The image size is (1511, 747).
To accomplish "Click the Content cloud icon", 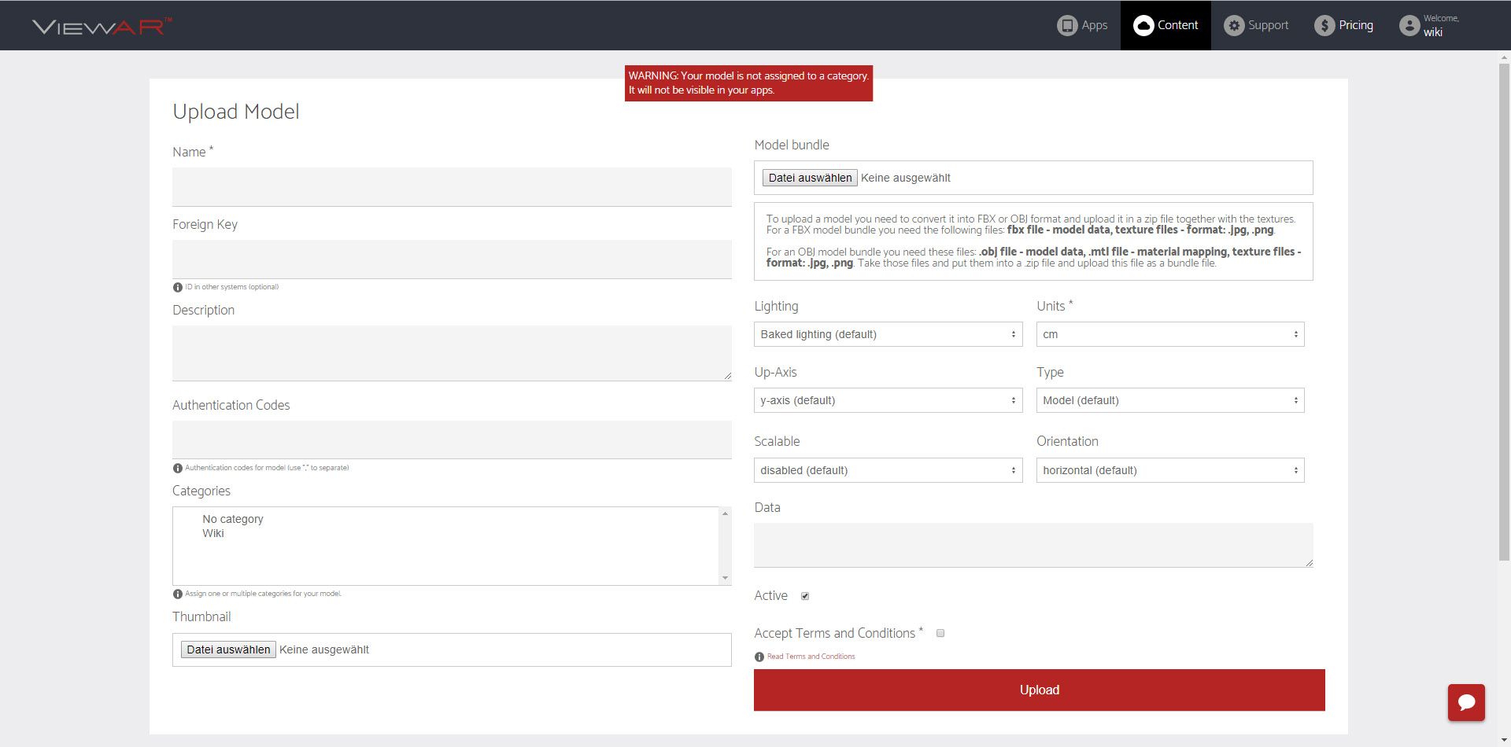I will [x=1143, y=25].
